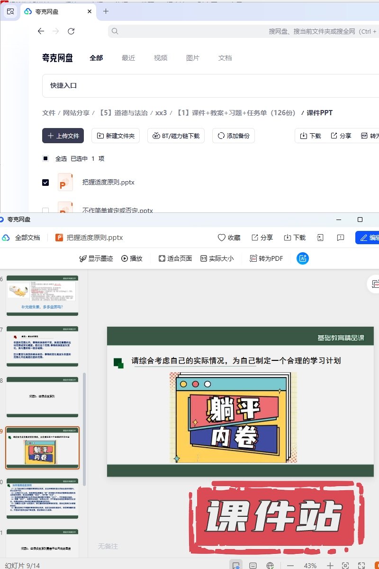The height and width of the screenshot is (569, 379).
Task: Reload the page with the refresh icon
Action: [x=71, y=31]
